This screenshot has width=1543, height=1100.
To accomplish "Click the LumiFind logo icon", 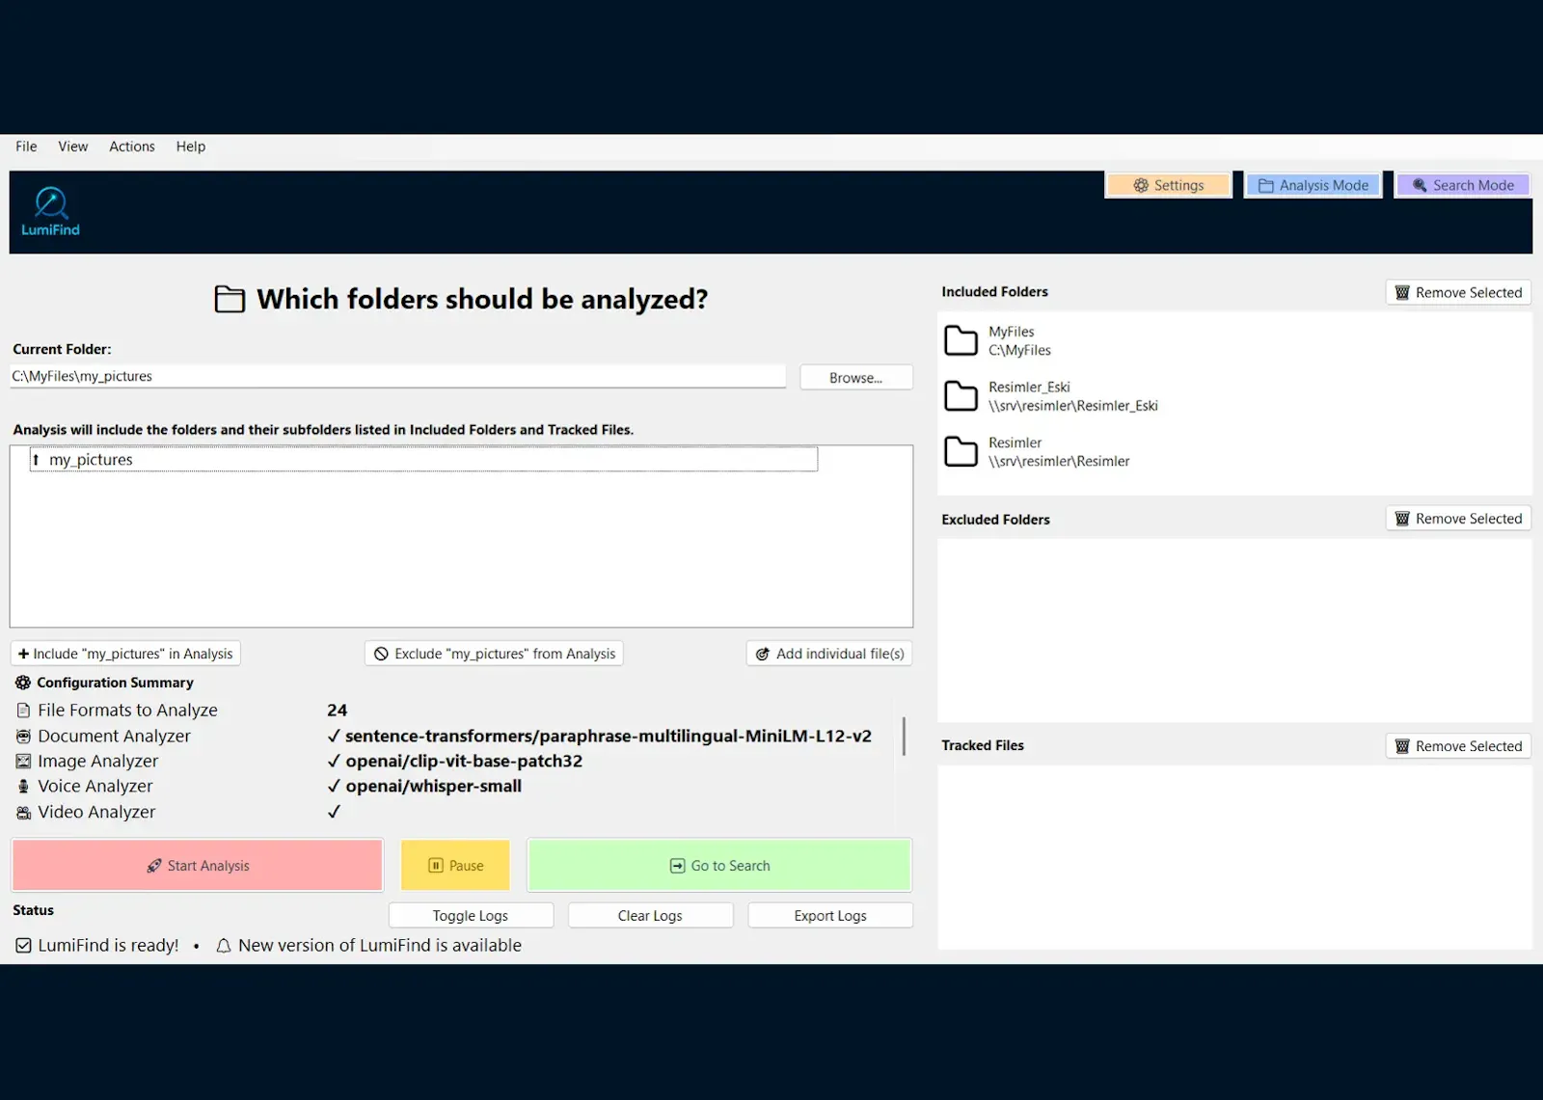I will click(50, 211).
